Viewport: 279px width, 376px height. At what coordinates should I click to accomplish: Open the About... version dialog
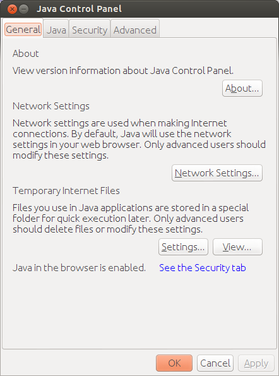pos(242,88)
